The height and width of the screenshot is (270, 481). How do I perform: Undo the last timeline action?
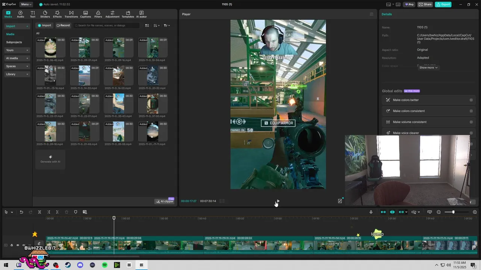click(21, 212)
